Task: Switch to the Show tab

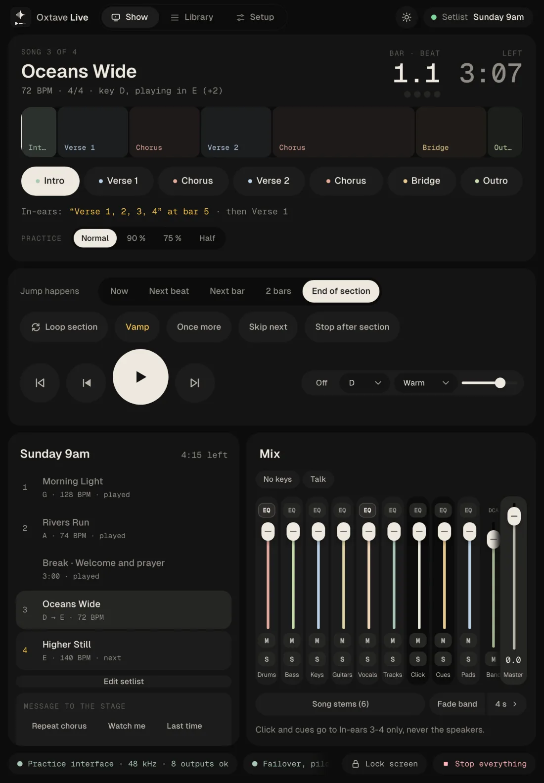Action: point(130,17)
